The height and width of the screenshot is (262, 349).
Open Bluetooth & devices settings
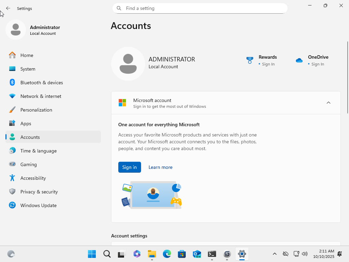(41, 83)
